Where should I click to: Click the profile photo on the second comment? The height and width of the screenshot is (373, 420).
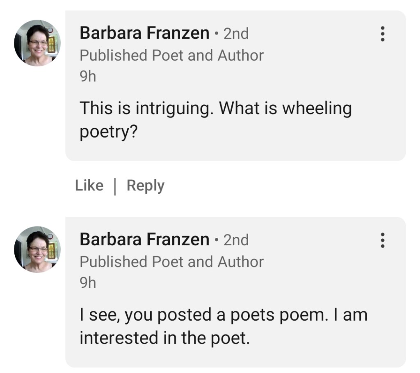[x=37, y=249]
